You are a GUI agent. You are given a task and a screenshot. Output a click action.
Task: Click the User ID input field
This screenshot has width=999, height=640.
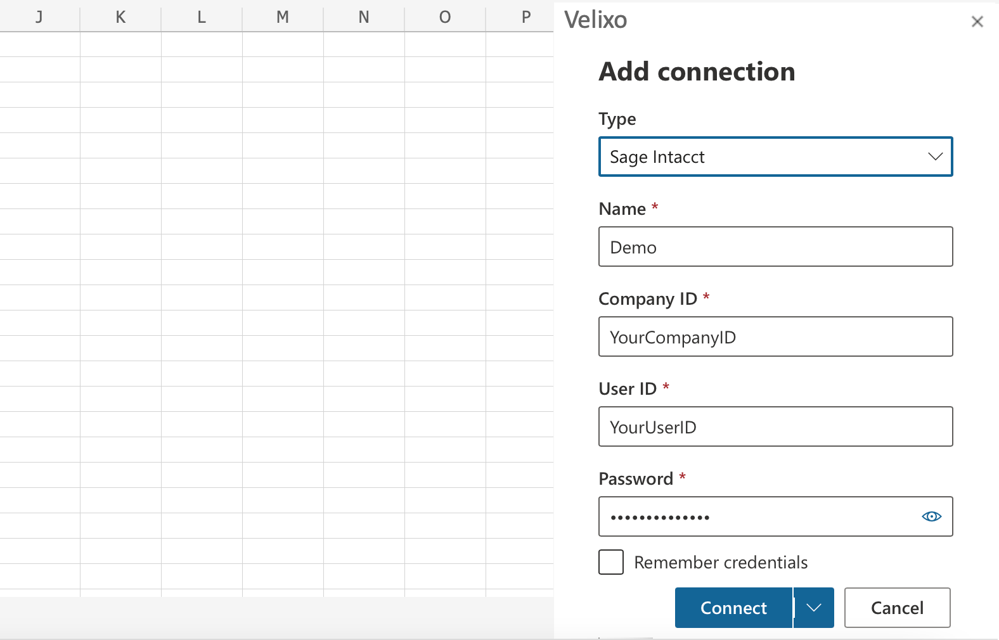click(x=775, y=426)
